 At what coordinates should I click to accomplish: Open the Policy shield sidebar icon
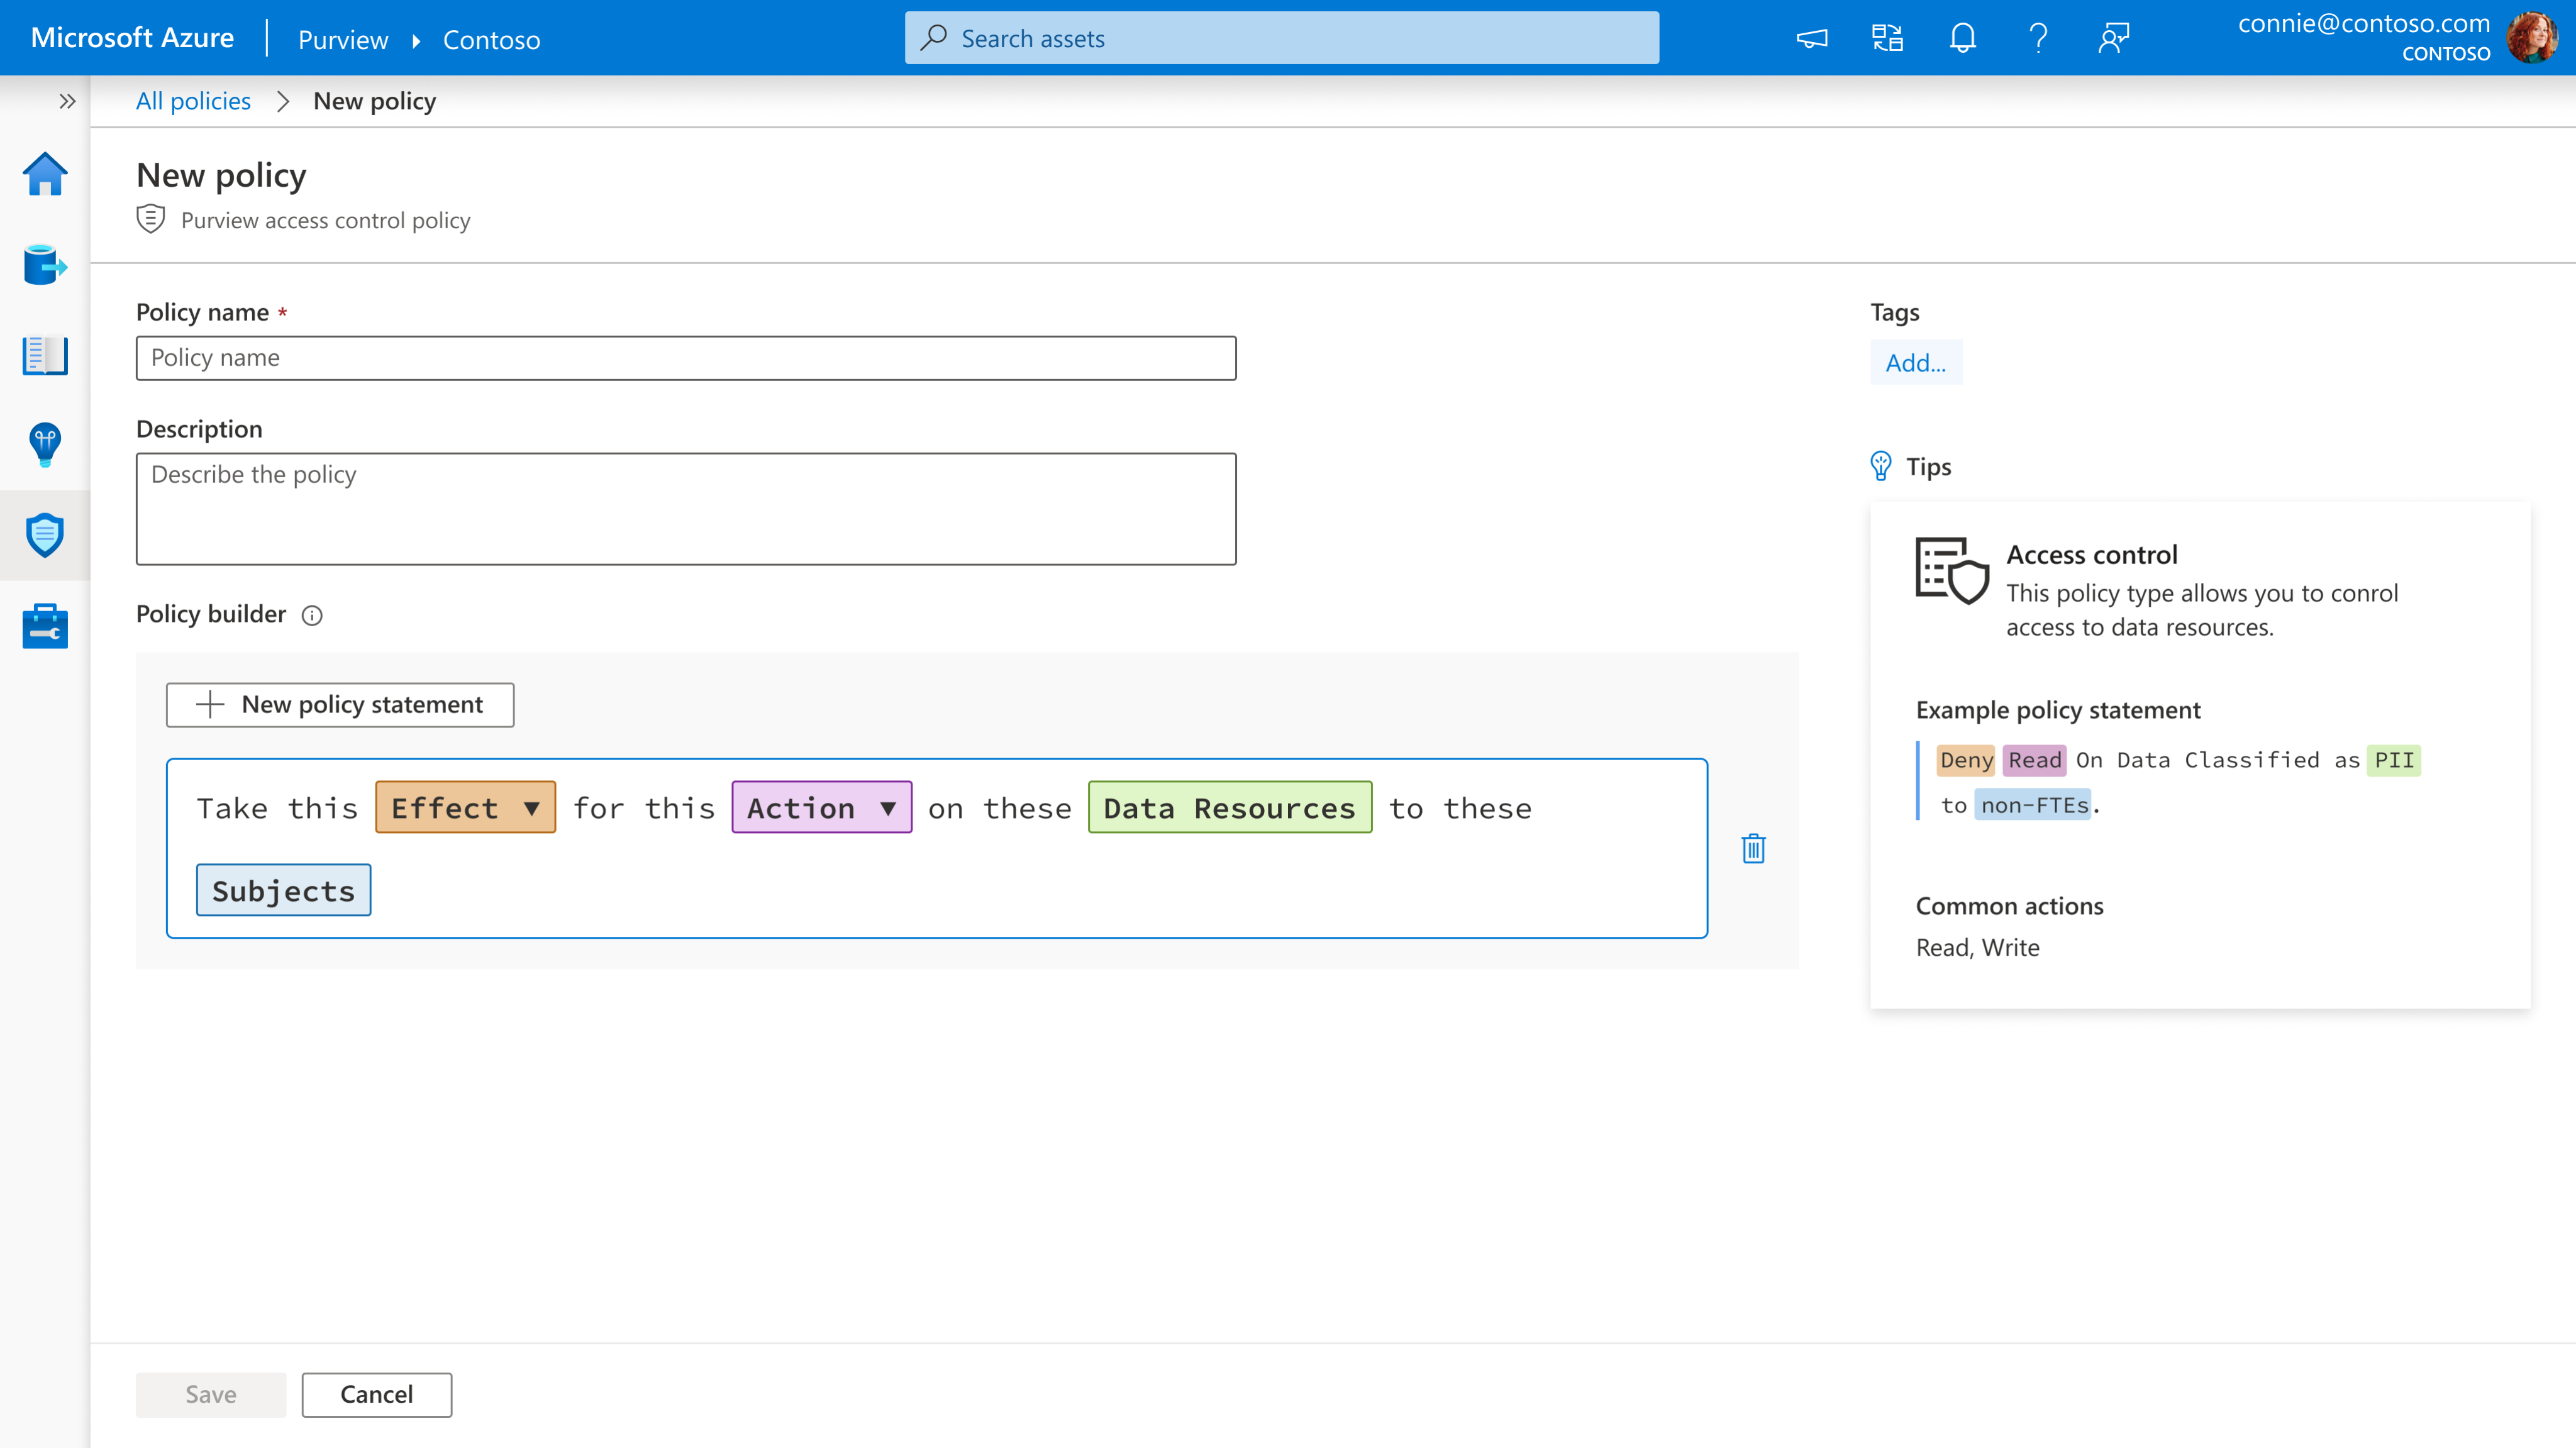45,535
